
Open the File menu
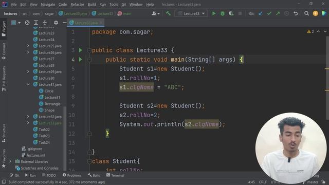point(14,5)
